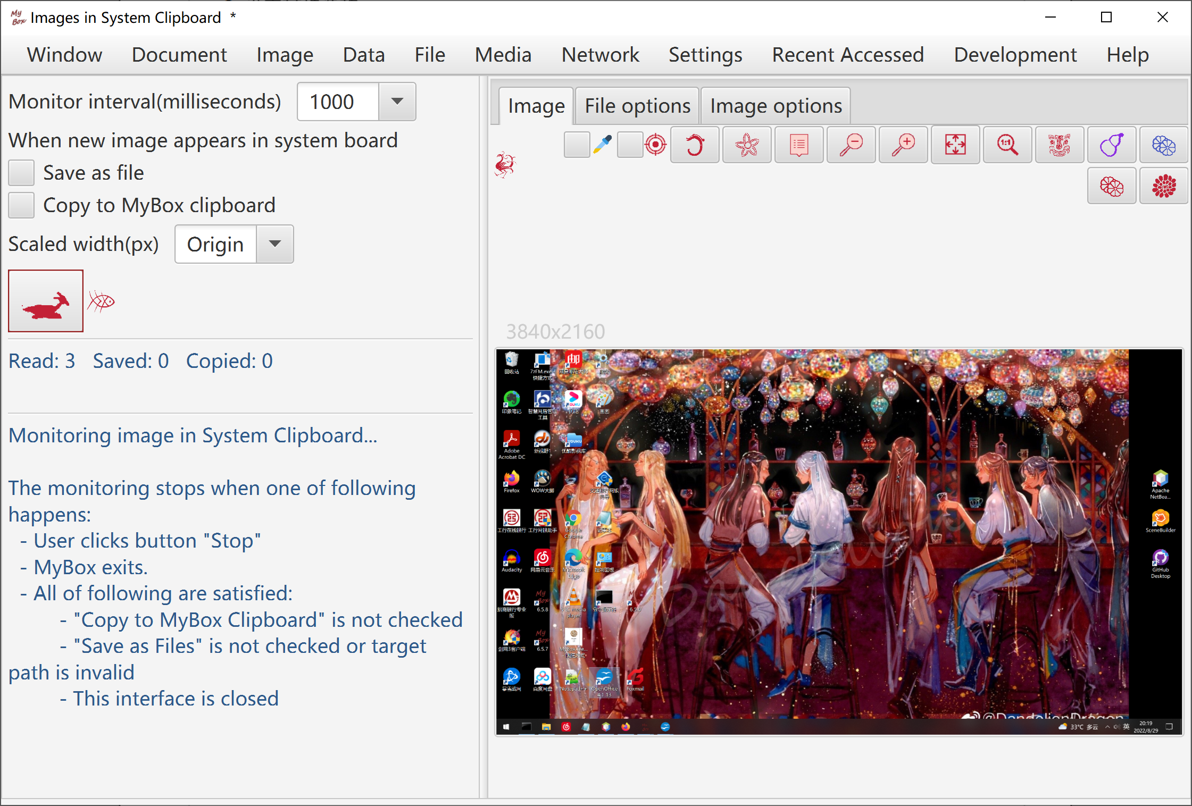The width and height of the screenshot is (1192, 806).
Task: Switch to the Image tab
Action: pyautogui.click(x=536, y=106)
